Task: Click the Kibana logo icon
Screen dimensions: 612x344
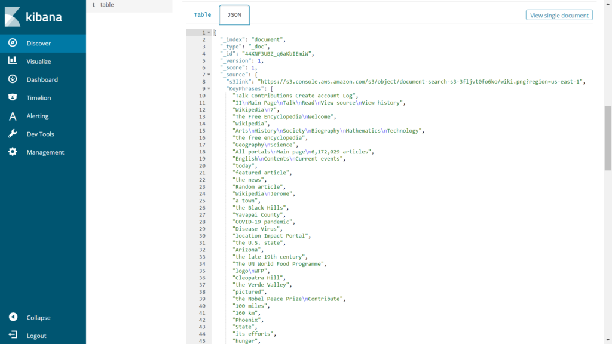Action: coord(13,17)
